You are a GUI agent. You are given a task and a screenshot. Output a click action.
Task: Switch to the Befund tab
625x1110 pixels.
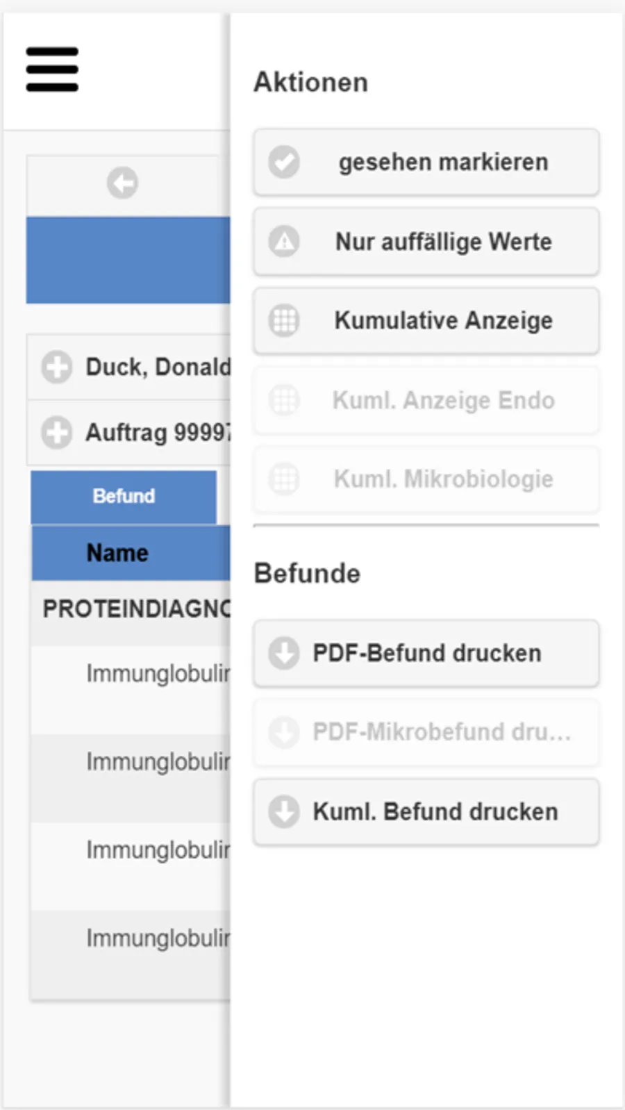click(124, 497)
